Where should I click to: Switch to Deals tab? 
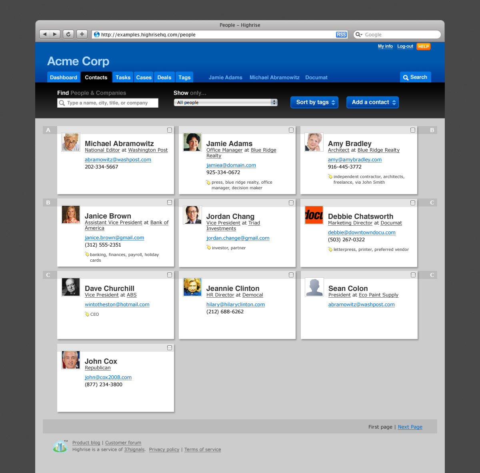click(164, 77)
